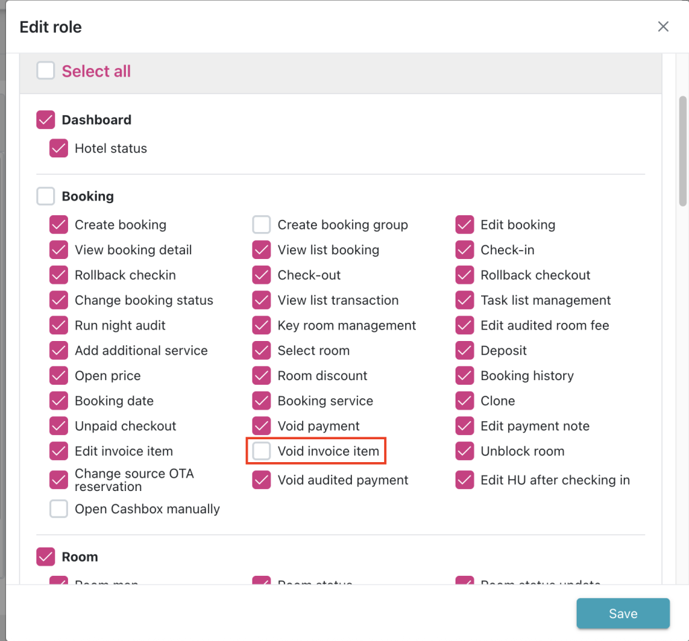Screen dimensions: 689x641
Task: Uncheck Edit HU after checking in
Action: [x=465, y=480]
